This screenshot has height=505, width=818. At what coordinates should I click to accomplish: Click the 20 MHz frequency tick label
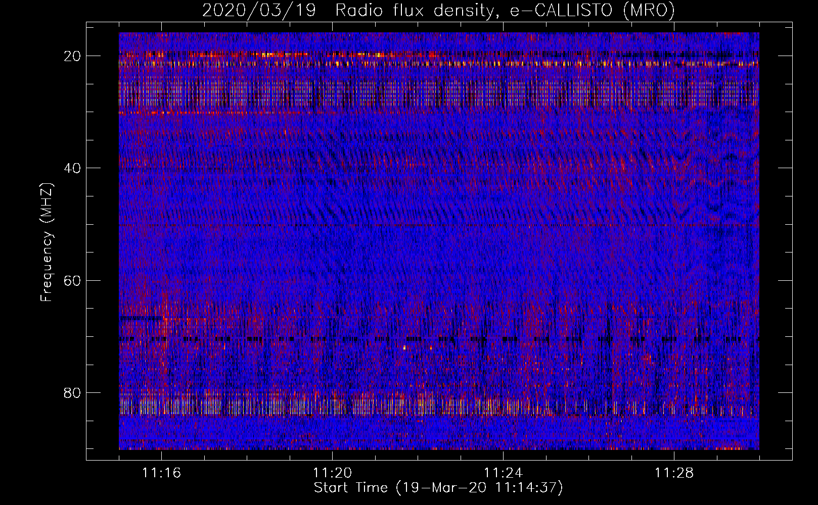[x=73, y=56]
